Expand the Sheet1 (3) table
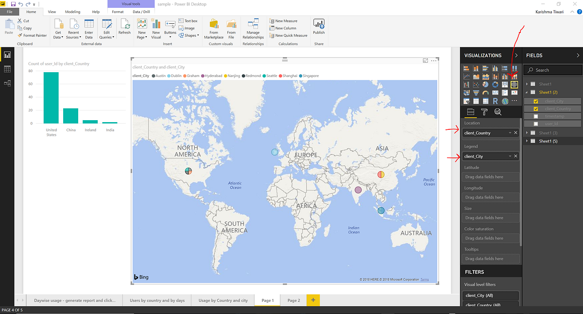Viewport: 583px width, 314px height. (x=527, y=132)
